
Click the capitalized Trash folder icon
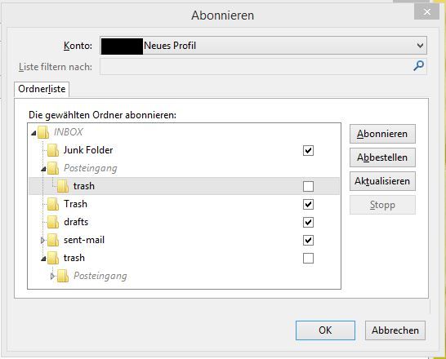tap(53, 204)
